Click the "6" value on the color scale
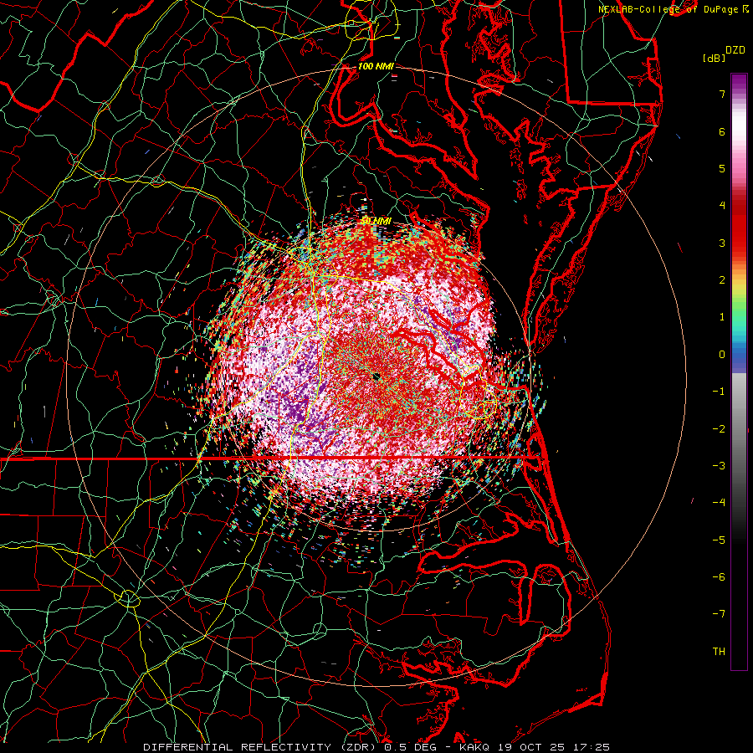The height and width of the screenshot is (753, 753). pyautogui.click(x=722, y=131)
